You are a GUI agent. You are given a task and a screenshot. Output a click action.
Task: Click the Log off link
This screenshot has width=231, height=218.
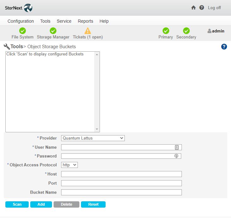tap(214, 8)
